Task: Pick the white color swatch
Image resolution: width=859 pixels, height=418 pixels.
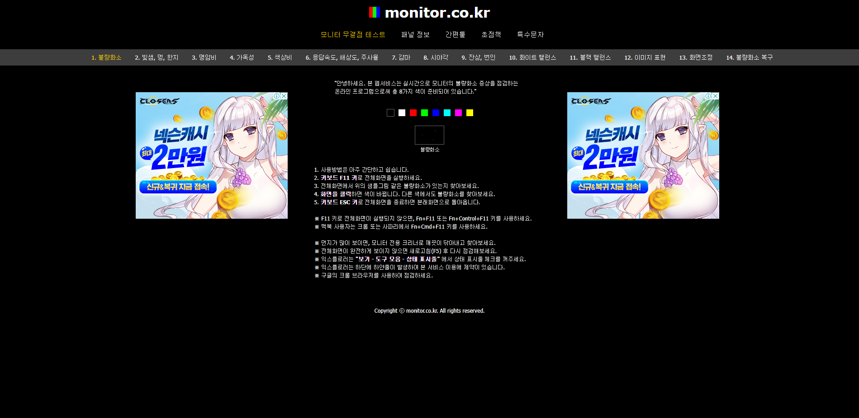Action: [x=402, y=113]
